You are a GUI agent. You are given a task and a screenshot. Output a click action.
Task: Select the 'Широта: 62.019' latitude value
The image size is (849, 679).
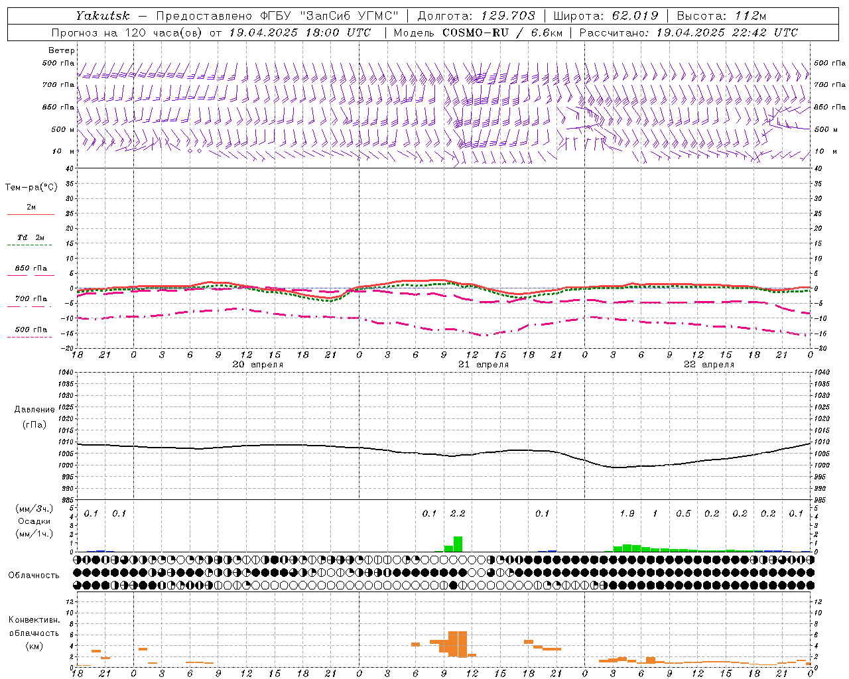(x=606, y=16)
